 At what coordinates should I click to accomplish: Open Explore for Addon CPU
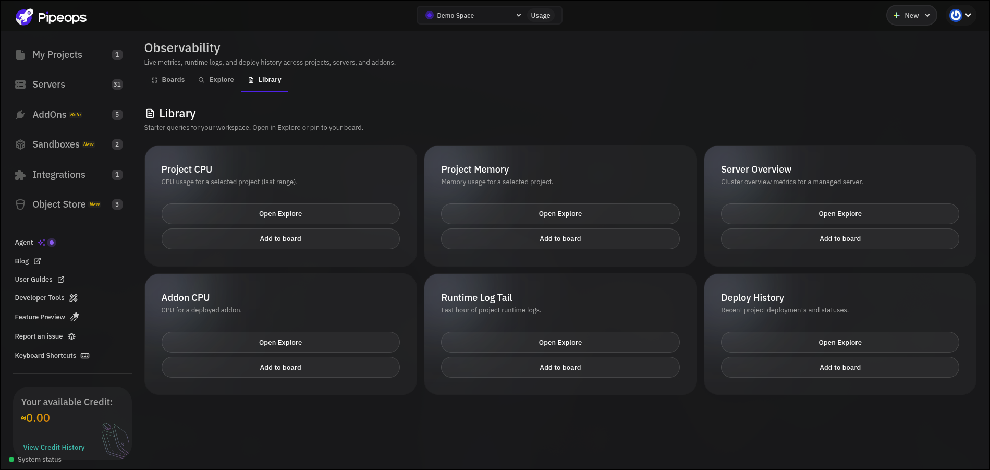click(x=280, y=343)
